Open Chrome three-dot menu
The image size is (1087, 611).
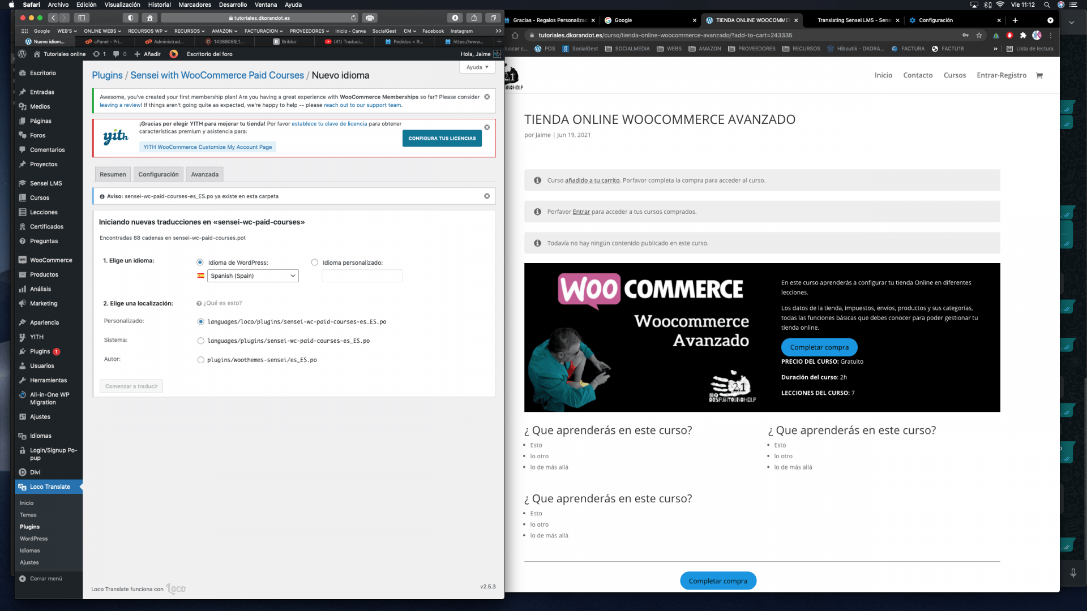click(x=1051, y=35)
